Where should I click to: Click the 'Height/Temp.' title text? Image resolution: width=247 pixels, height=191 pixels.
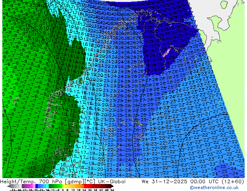(x=19, y=182)
